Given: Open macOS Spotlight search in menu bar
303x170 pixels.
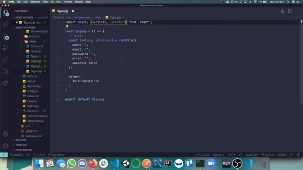Looking at the screenshot, I should click(x=288, y=2).
